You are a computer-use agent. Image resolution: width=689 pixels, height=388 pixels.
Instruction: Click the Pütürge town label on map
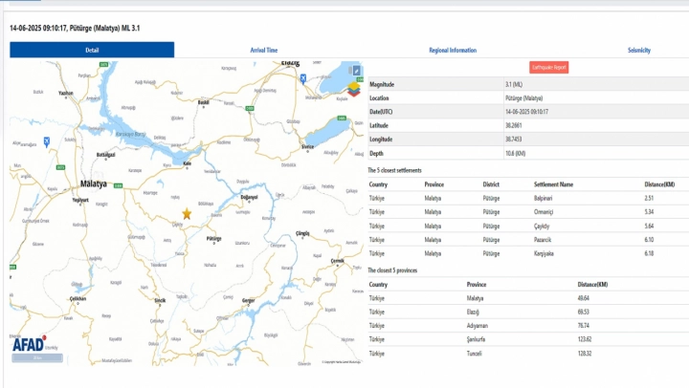click(212, 237)
